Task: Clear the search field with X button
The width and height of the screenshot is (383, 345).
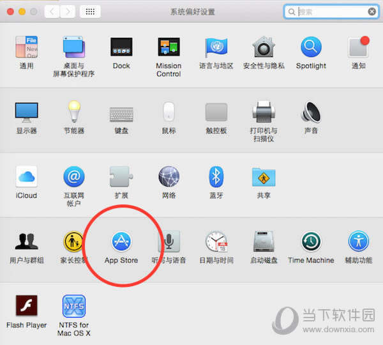Action: click(x=372, y=11)
